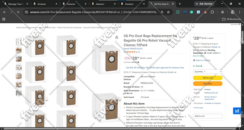The height and width of the screenshot is (130, 244).
Task: Switch to the Manage Your tab
Action: (x=15, y=4)
